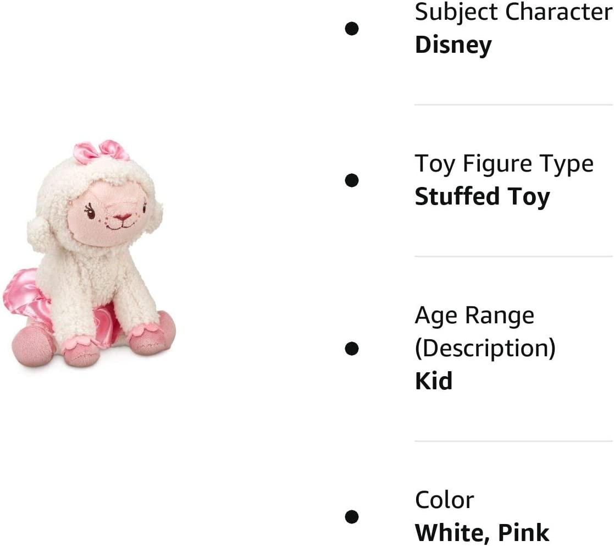
Task: Click the (Description) text line
Action: pyautogui.click(x=485, y=348)
